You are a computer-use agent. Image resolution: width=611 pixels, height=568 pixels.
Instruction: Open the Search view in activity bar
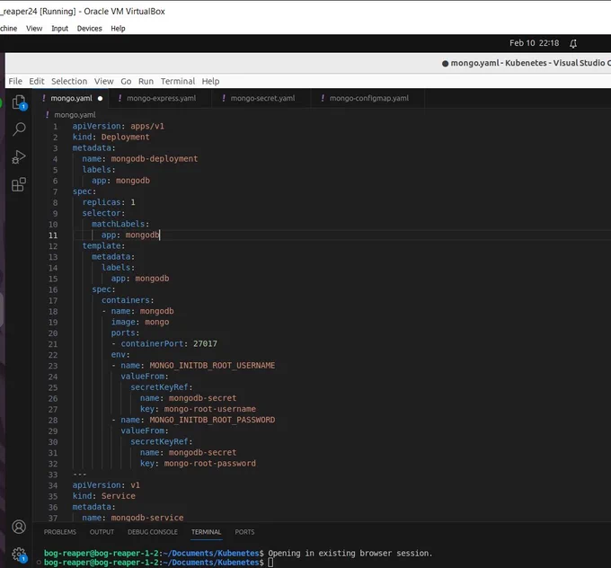[19, 129]
